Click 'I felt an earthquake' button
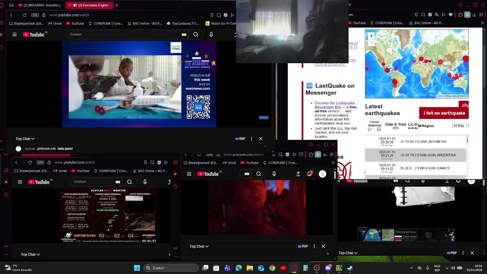Viewport: 487px width, 274px height. coord(444,113)
